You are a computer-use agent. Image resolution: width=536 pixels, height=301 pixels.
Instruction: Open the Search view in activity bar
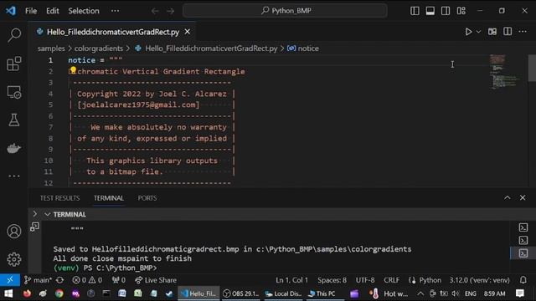14,35
